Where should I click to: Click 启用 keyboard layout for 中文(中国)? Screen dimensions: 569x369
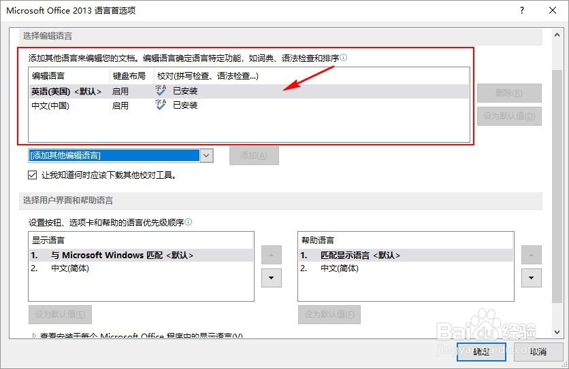[x=120, y=105]
